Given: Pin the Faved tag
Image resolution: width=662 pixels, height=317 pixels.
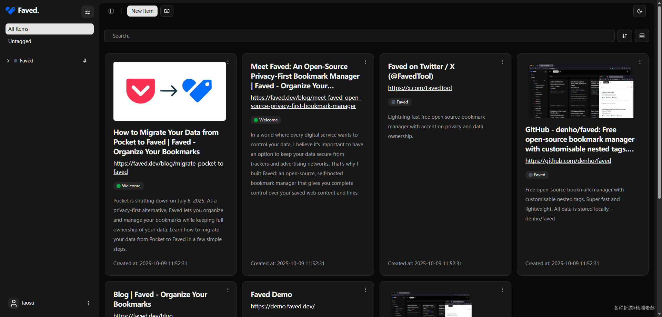Looking at the screenshot, I should tap(85, 61).
